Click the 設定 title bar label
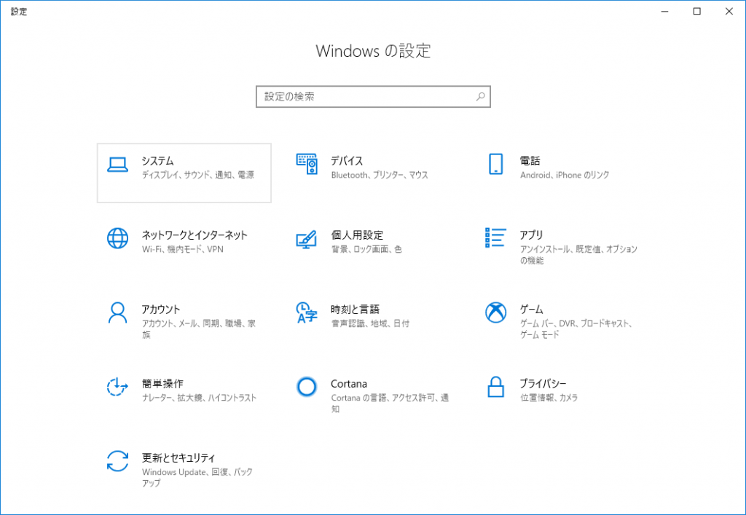The height and width of the screenshot is (515, 746). click(19, 11)
